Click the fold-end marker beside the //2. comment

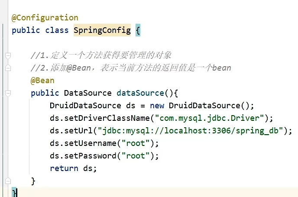(x=7, y=68)
